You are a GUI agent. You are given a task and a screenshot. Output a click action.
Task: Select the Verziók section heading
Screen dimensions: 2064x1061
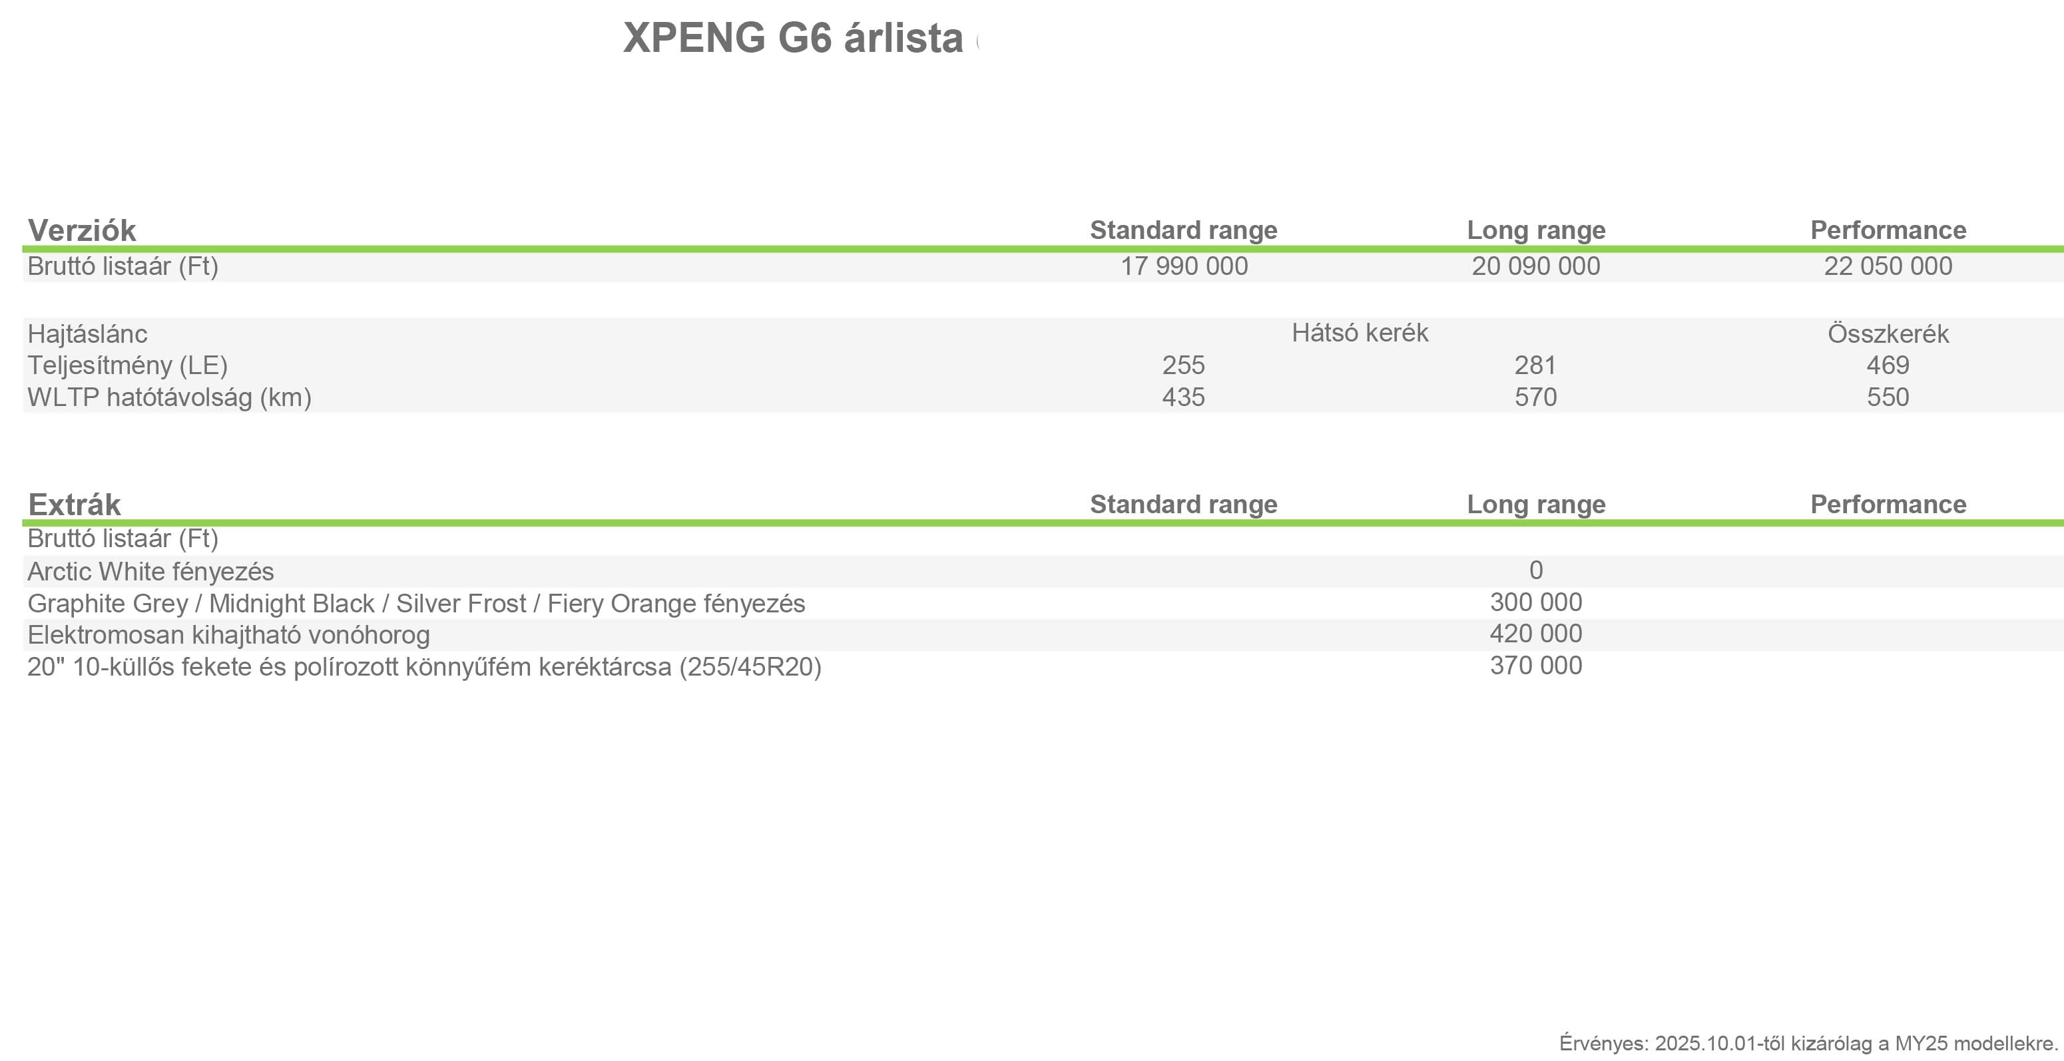point(82,230)
